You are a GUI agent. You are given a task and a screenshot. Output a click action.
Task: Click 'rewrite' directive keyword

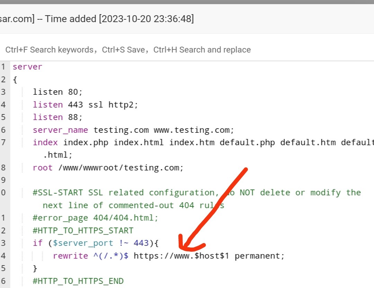pyautogui.click(x=71, y=256)
